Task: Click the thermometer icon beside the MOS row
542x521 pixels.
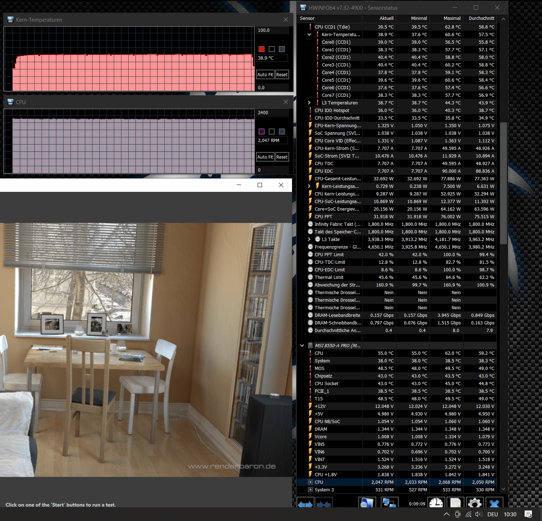Action: 310,368
